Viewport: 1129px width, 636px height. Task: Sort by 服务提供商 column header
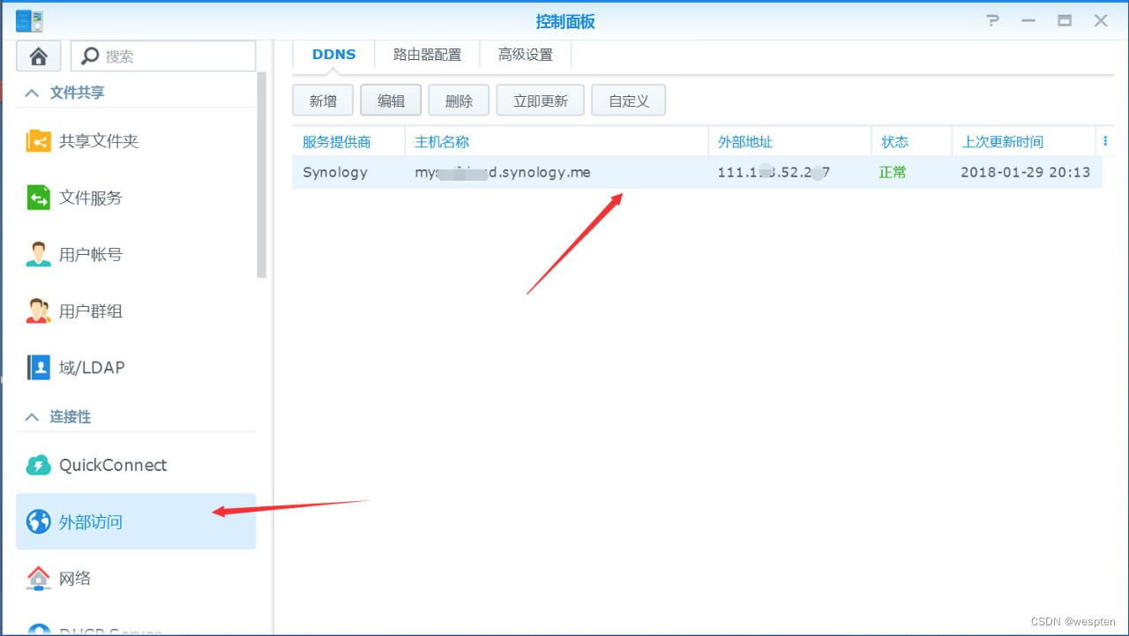pos(348,141)
